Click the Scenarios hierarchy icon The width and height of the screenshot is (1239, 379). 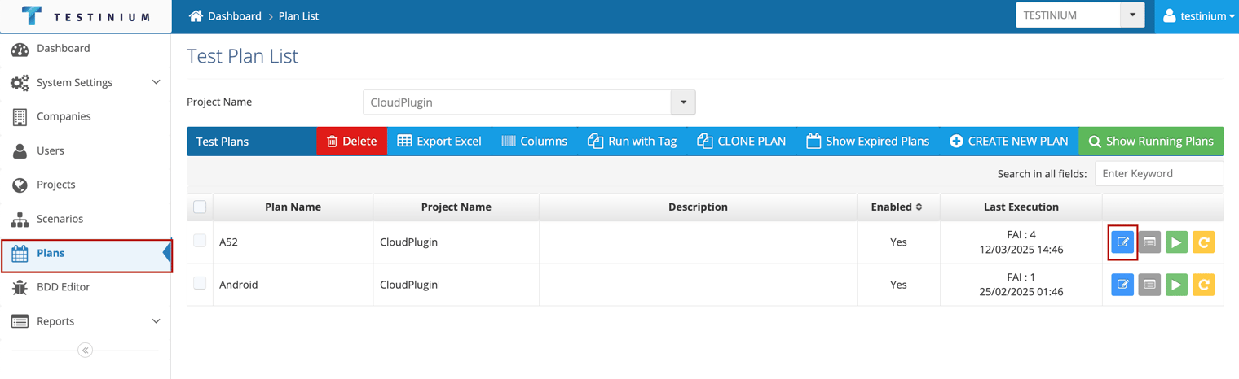point(20,220)
